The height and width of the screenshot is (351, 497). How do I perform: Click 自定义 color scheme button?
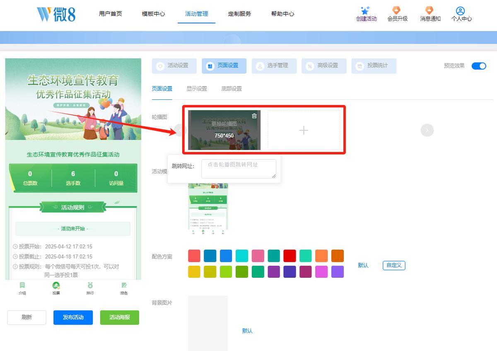pyautogui.click(x=394, y=265)
